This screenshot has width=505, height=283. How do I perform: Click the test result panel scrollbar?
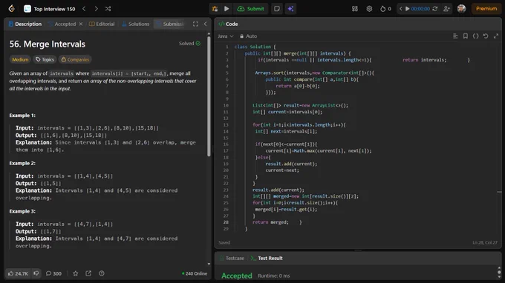point(499,273)
